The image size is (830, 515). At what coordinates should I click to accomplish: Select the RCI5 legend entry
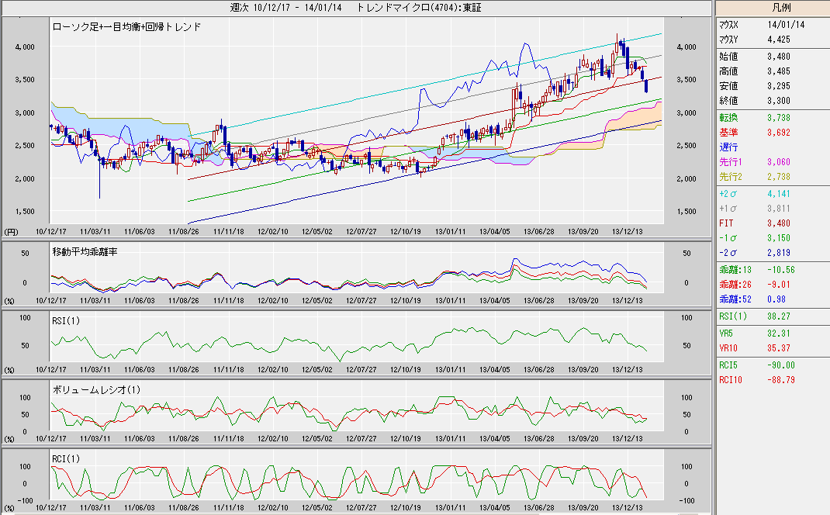click(728, 365)
